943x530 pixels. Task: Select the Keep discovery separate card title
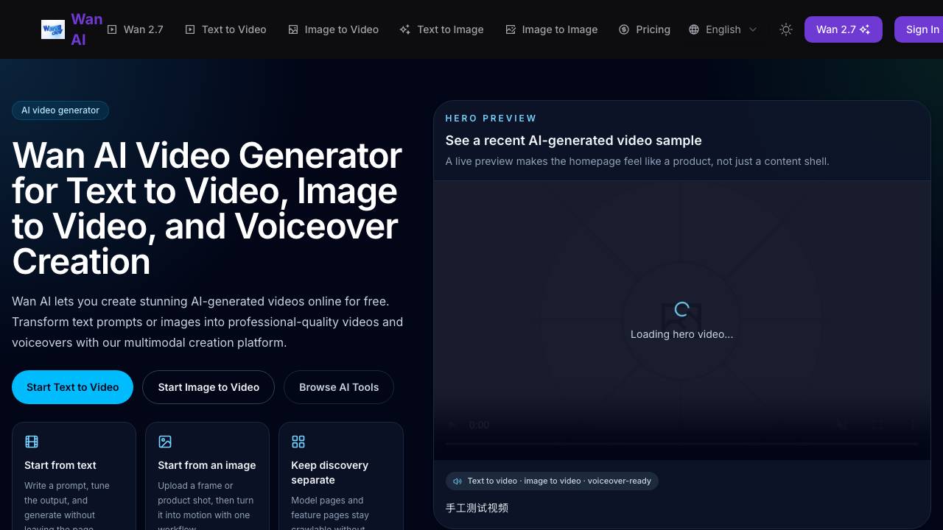(329, 473)
